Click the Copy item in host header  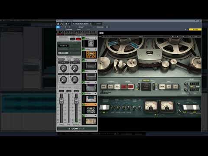pyautogui.click(x=78, y=29)
